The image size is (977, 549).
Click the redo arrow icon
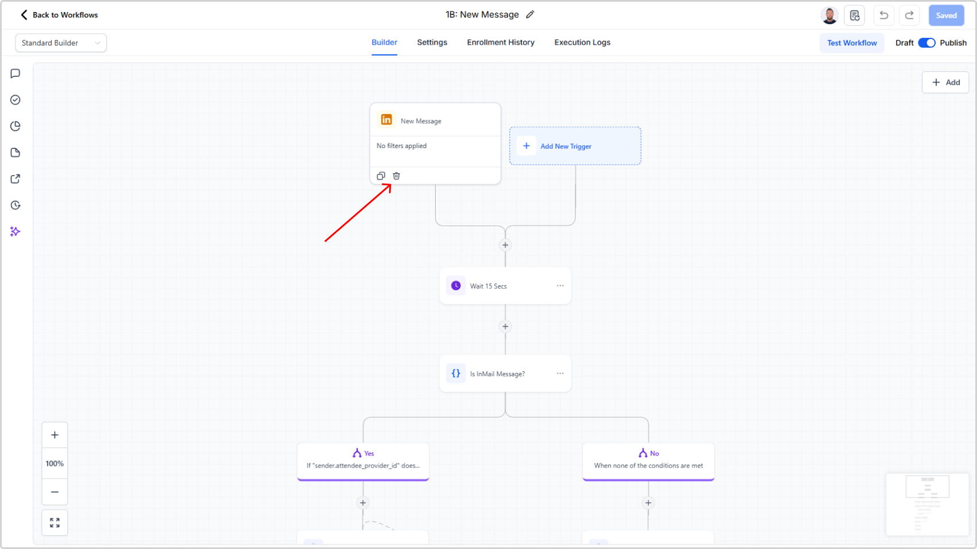pyautogui.click(x=909, y=15)
